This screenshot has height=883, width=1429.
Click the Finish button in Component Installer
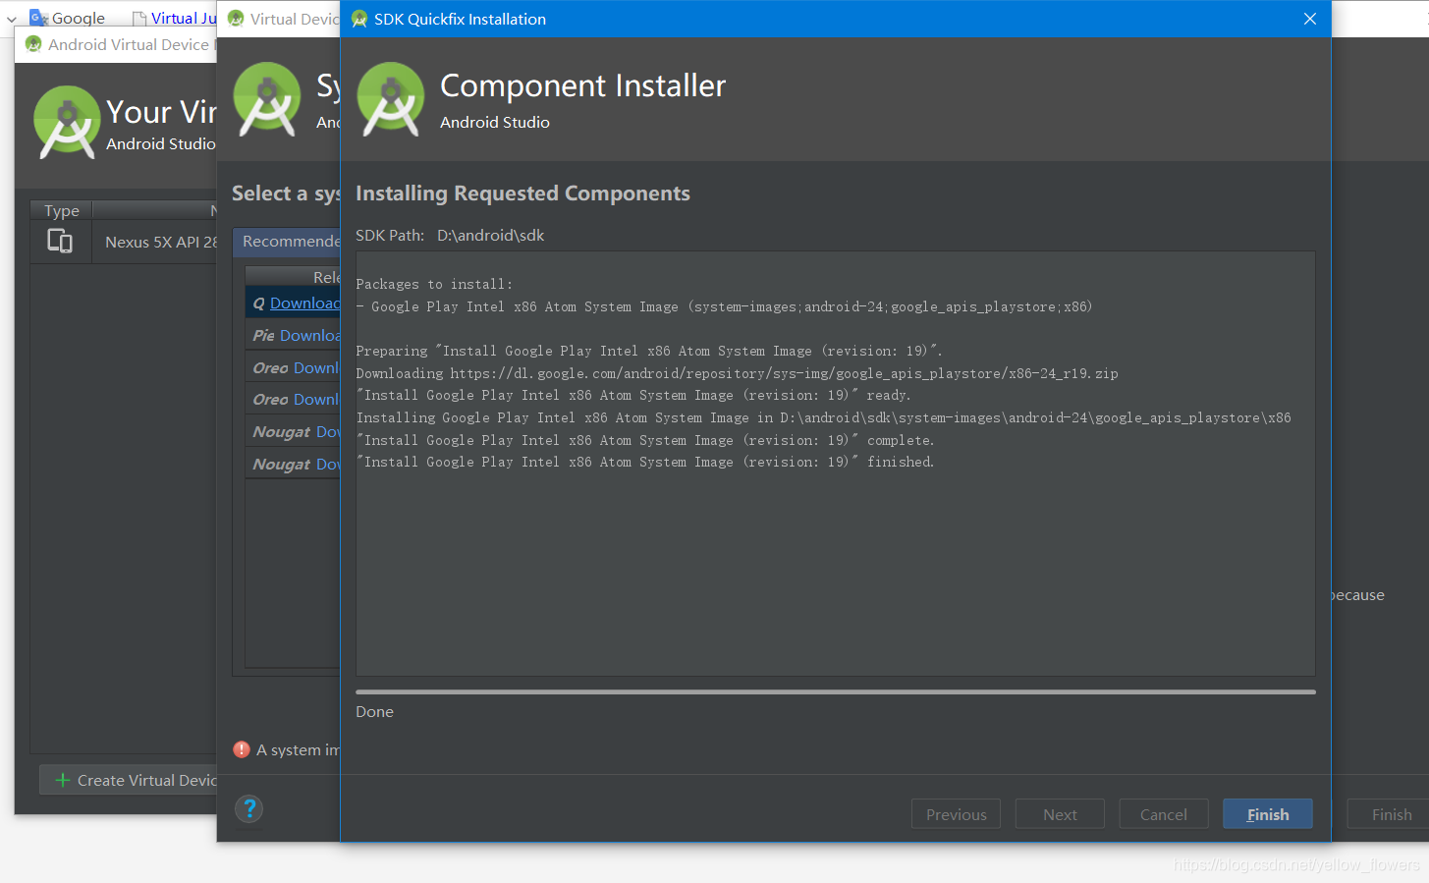coord(1267,814)
